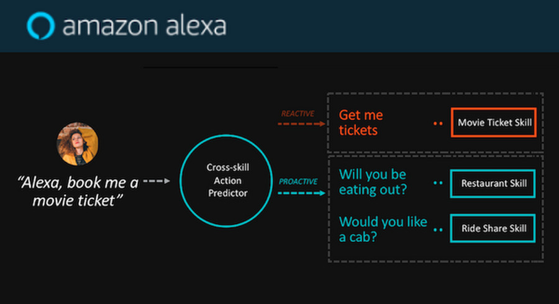Click the gray dashed arrow toward predictor

coord(157,181)
